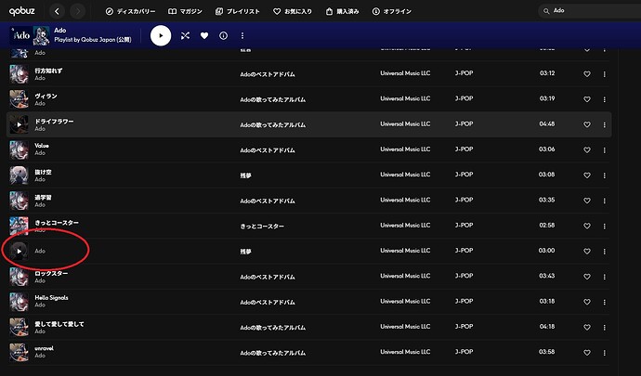The width and height of the screenshot is (641, 376).
Task: Favorite the track Value
Action: 586,150
